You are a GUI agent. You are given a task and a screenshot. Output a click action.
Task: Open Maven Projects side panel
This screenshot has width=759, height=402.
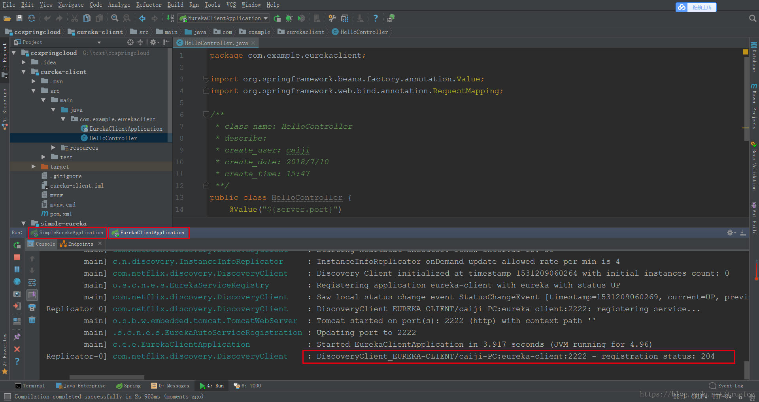point(754,107)
